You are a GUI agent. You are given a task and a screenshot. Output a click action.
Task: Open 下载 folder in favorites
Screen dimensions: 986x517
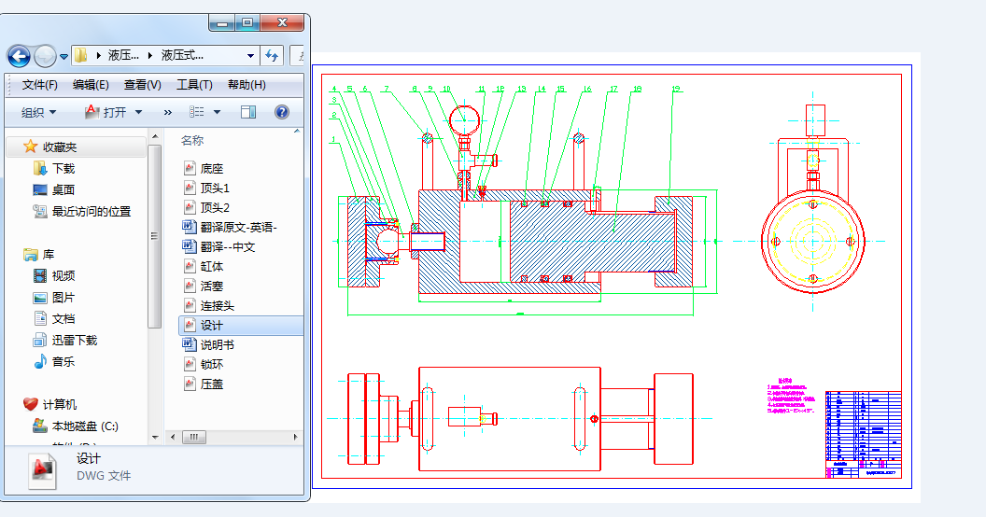[63, 169]
